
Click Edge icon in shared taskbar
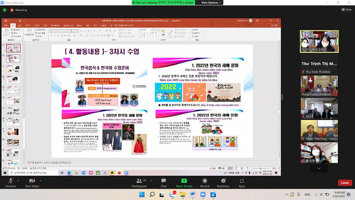pyautogui.click(x=69, y=173)
